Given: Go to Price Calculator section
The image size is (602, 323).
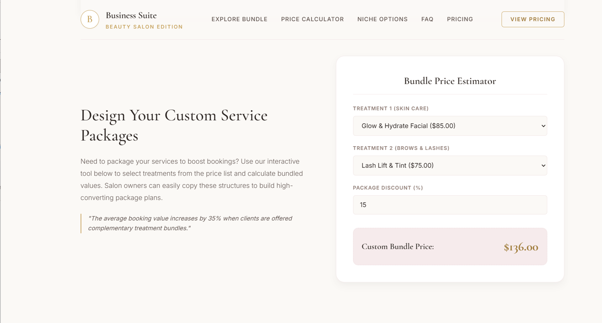Looking at the screenshot, I should click(x=312, y=19).
